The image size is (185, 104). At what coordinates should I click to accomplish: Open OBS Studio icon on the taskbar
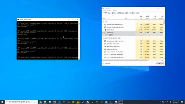(x=111, y=102)
